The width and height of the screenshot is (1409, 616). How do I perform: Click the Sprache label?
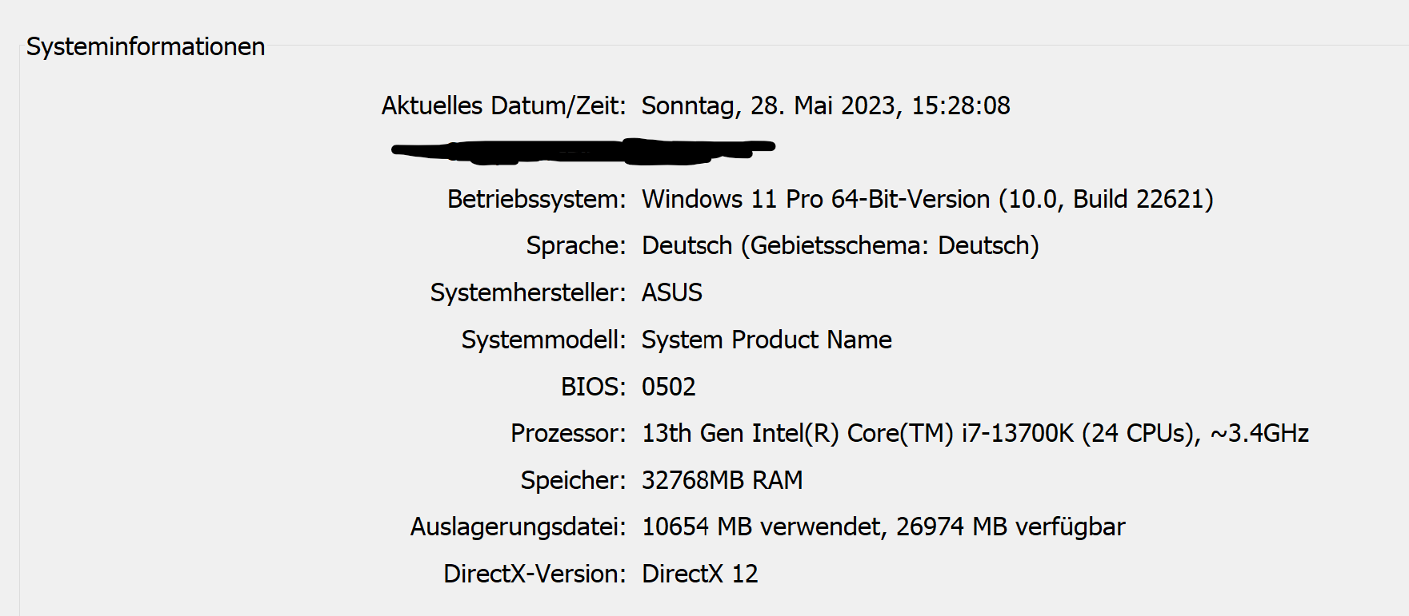tap(575, 245)
